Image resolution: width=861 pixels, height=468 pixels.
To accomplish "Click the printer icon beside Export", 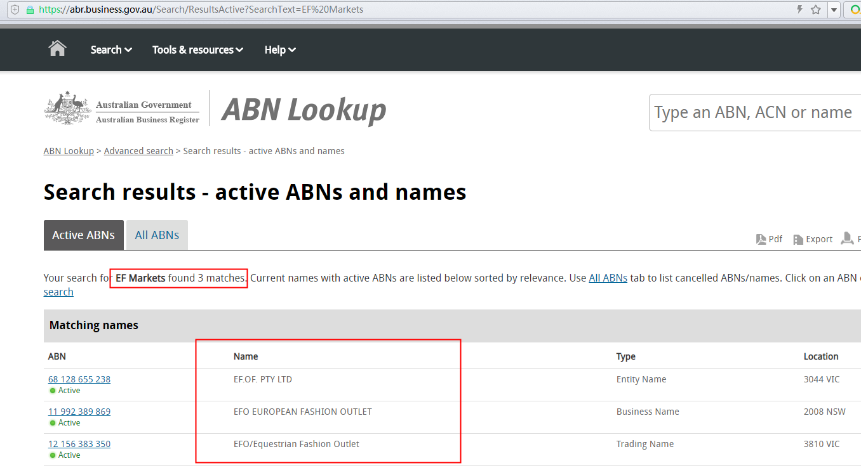I will pyautogui.click(x=847, y=238).
